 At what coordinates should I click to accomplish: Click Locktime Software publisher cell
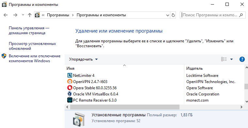point(202,76)
